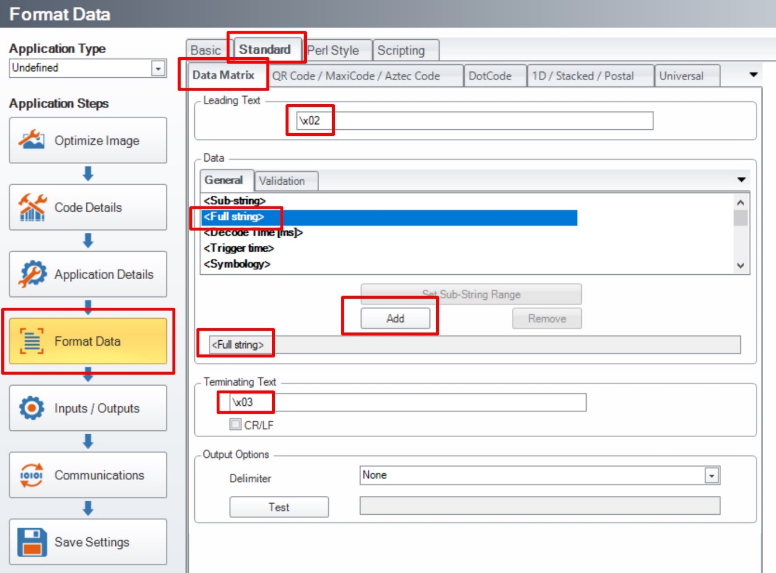Image resolution: width=776 pixels, height=573 pixels.
Task: Click the Test button
Action: pyautogui.click(x=279, y=507)
